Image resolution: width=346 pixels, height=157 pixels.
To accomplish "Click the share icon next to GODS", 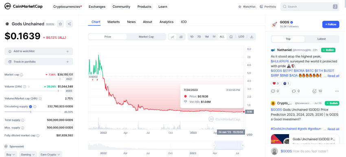I will (69, 24).
